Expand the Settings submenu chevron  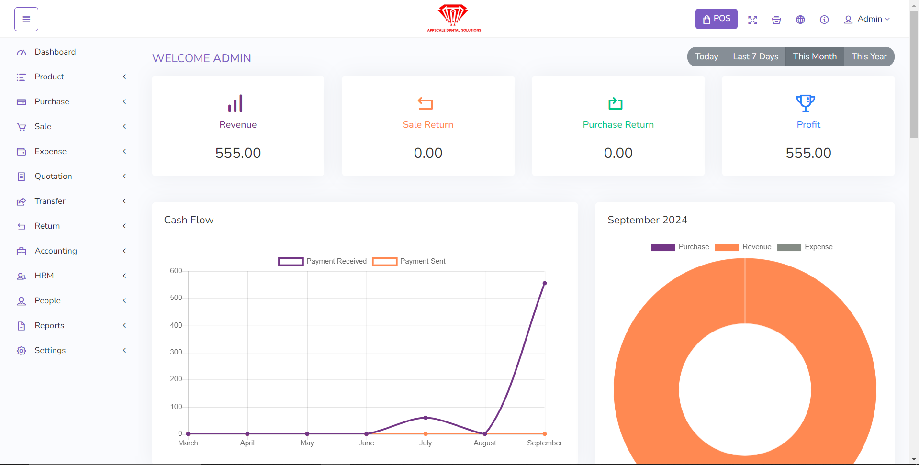coord(124,350)
